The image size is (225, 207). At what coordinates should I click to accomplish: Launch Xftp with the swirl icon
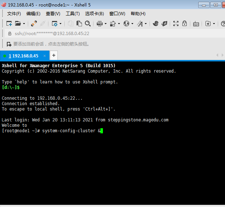[156, 23]
